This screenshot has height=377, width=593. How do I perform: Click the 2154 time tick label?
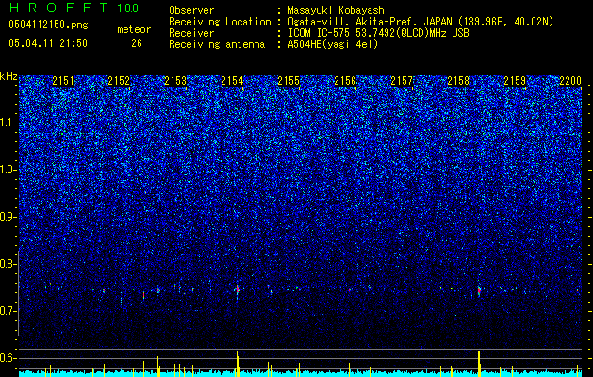(x=232, y=81)
